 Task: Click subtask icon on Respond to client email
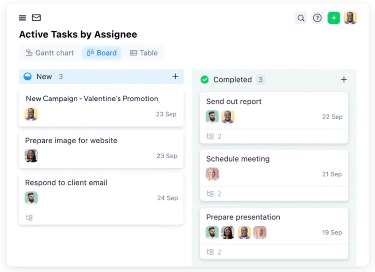tap(29, 218)
